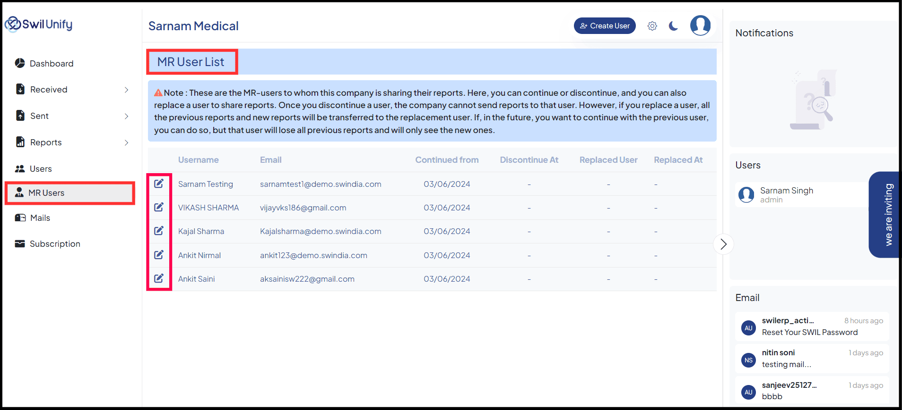Click the Sarnam Medical title

193,26
